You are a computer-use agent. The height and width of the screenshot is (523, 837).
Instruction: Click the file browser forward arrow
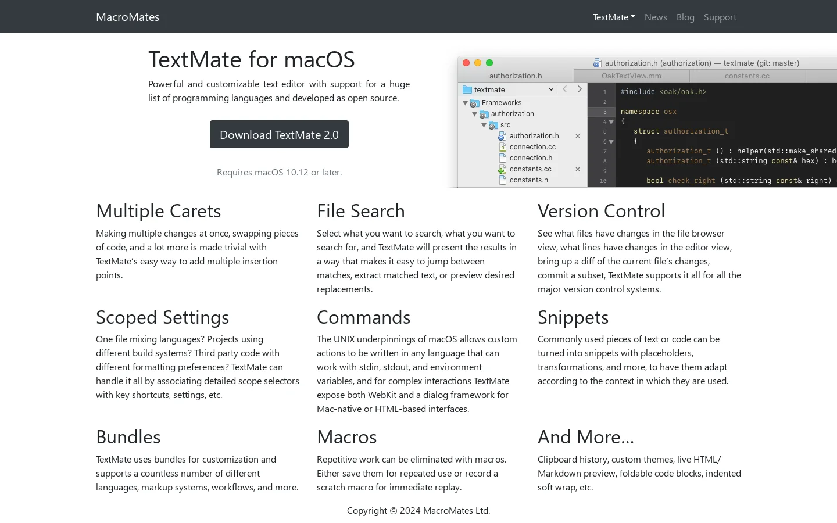click(580, 89)
